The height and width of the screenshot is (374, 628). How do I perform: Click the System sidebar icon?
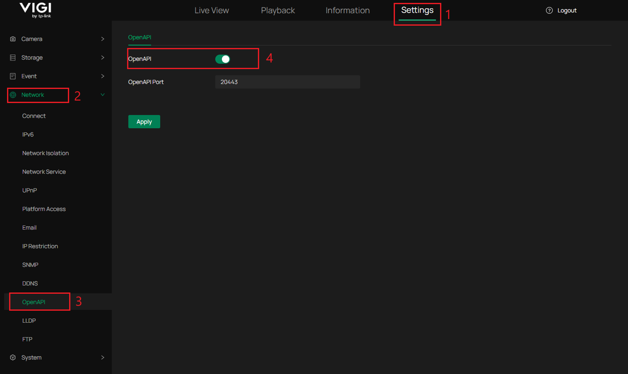pyautogui.click(x=13, y=357)
